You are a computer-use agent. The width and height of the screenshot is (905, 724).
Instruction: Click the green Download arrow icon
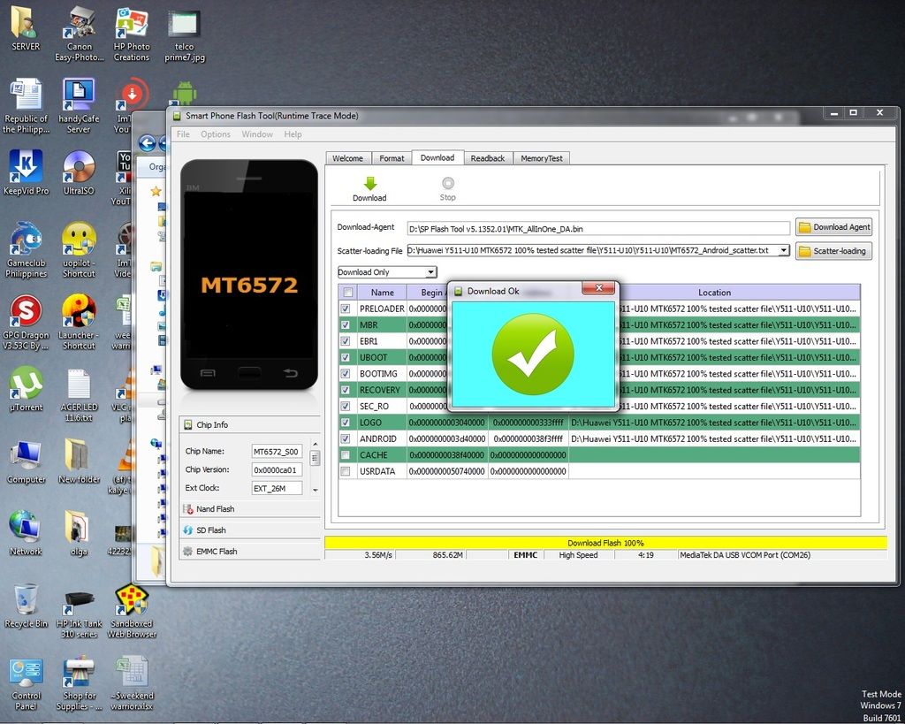tap(369, 183)
